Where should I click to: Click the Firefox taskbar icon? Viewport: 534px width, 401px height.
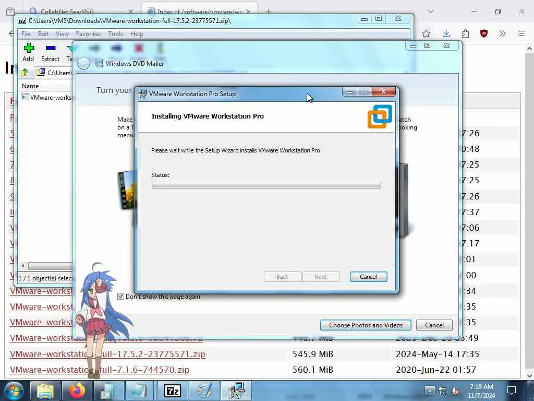pos(77,391)
